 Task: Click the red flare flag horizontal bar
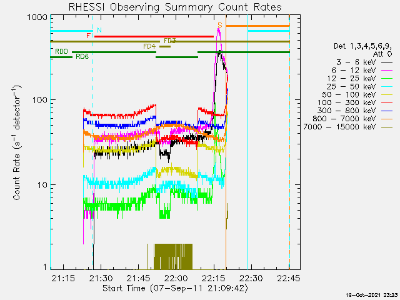click(154, 36)
